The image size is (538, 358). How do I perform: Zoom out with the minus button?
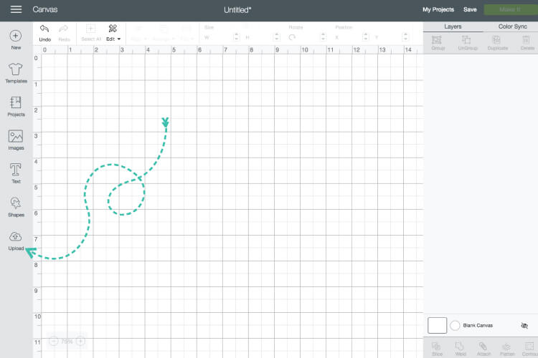[x=54, y=342]
